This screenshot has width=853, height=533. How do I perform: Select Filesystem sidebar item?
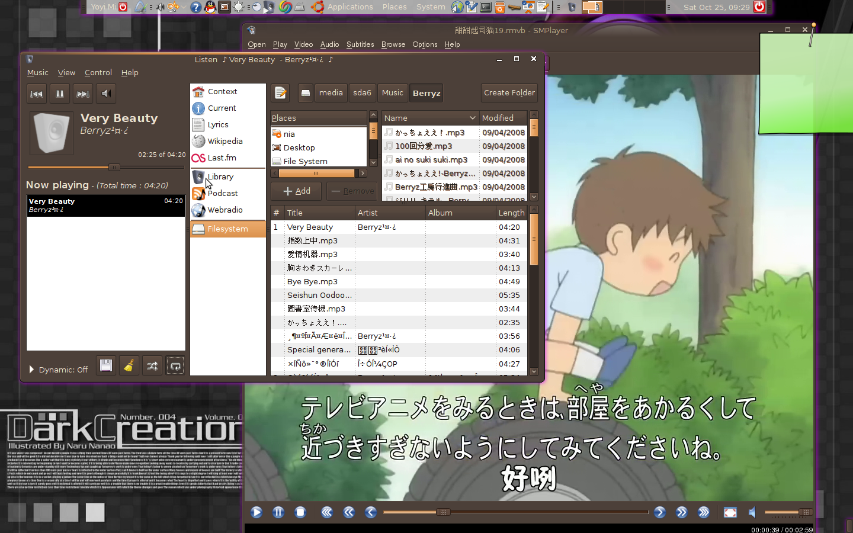click(227, 229)
